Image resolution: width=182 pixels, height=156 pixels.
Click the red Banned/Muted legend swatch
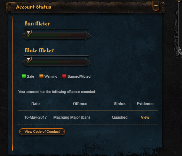pyautogui.click(x=64, y=76)
